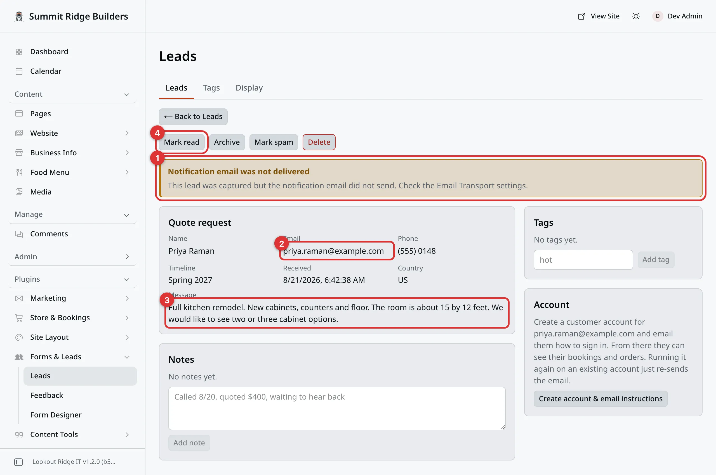This screenshot has width=716, height=475.
Task: Click the Comments menu label
Action: point(49,234)
